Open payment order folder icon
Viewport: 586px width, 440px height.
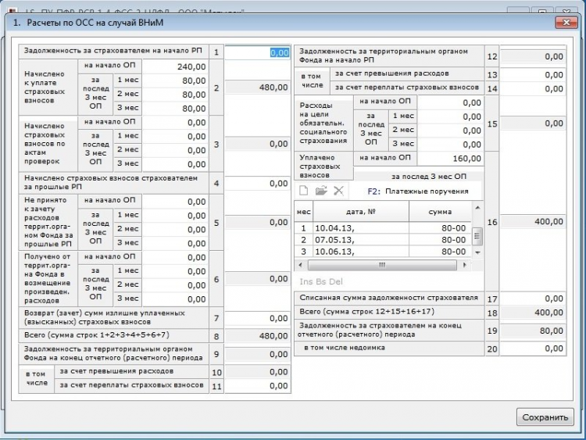tap(321, 191)
